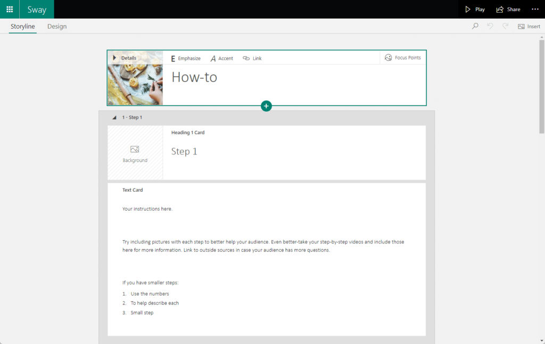
Task: Click the scrollbar down arrow
Action: coord(542,341)
